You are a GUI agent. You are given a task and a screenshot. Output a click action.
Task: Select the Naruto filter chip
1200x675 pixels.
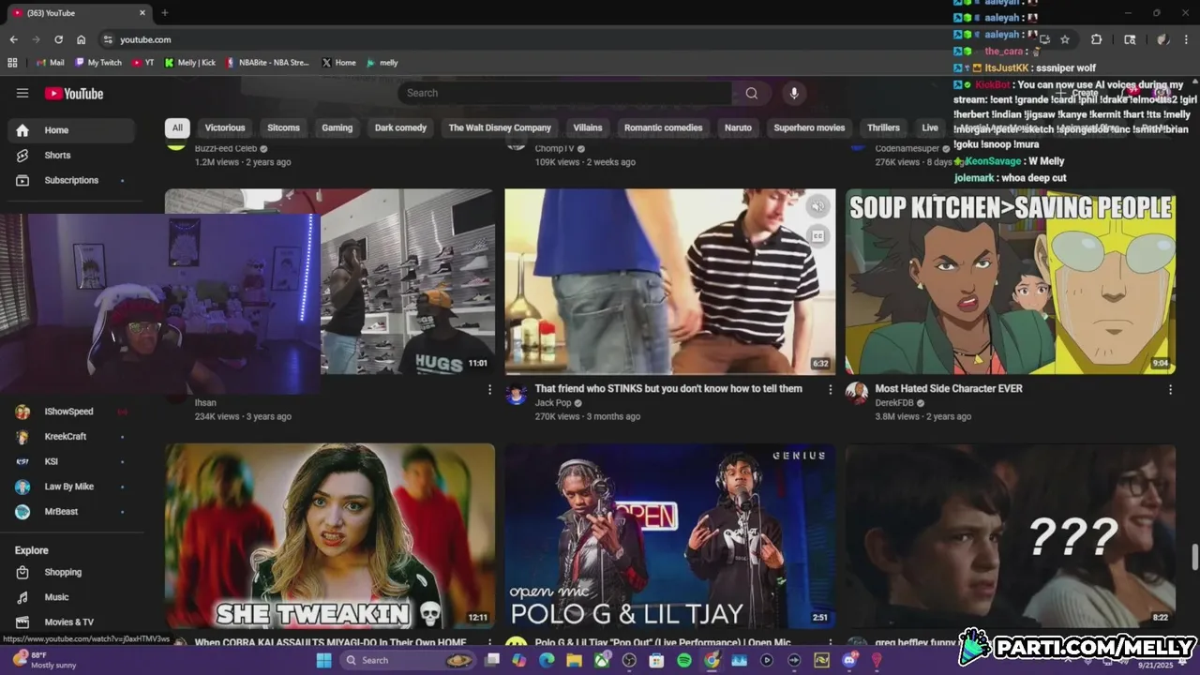coord(738,127)
